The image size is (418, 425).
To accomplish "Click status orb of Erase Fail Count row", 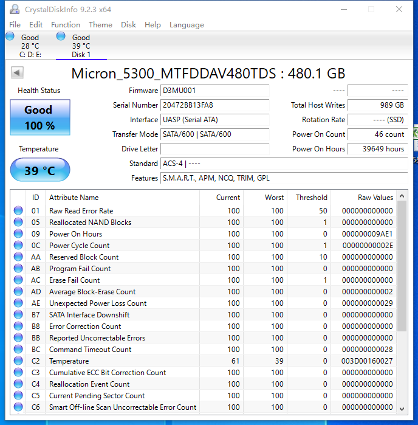I will coord(18,280).
